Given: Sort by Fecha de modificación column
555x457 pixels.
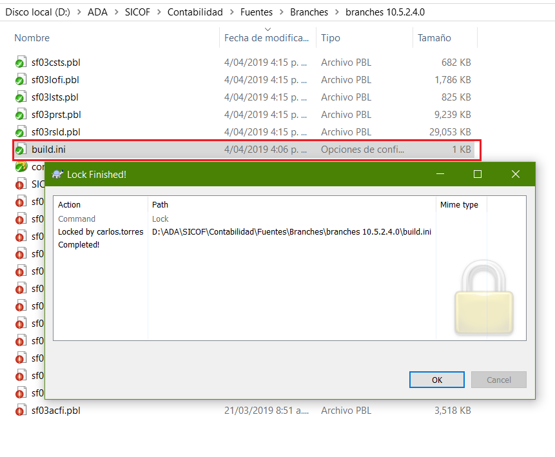Looking at the screenshot, I should coord(266,38).
